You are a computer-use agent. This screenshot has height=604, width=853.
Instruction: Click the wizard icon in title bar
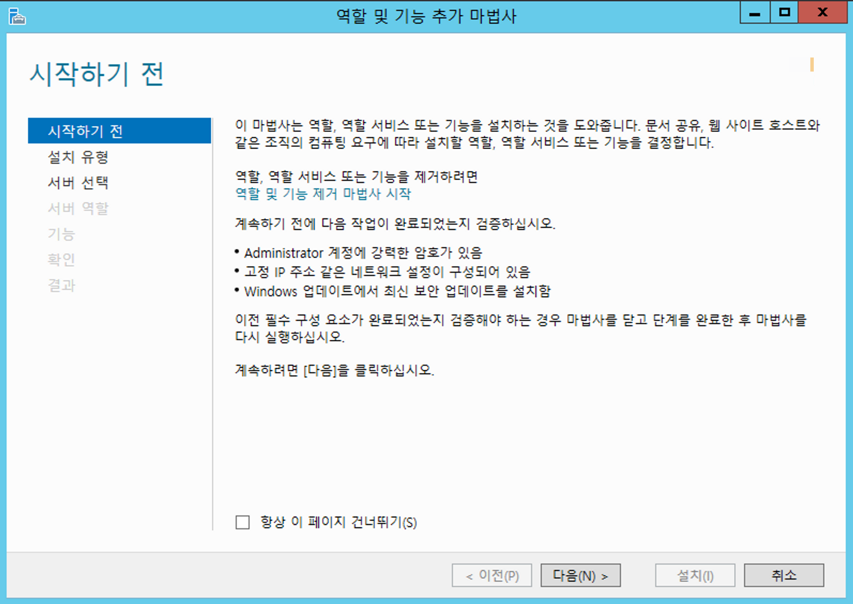point(17,16)
